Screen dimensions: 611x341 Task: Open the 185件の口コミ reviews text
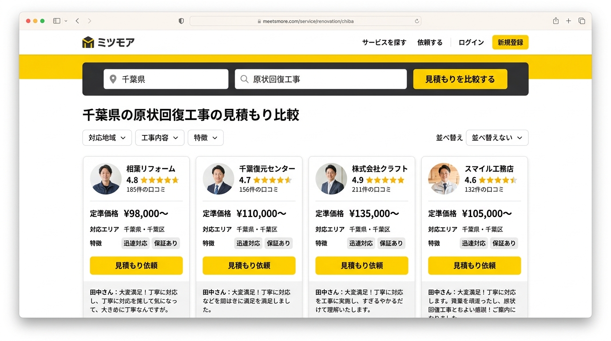[146, 190]
